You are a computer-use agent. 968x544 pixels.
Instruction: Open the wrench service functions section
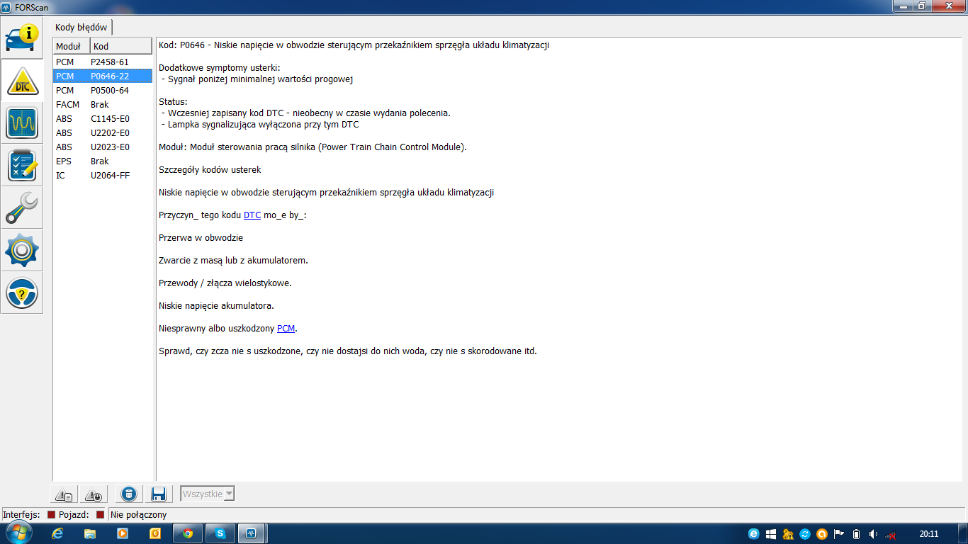click(x=22, y=208)
